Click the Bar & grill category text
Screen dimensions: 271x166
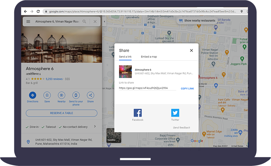point(32,83)
